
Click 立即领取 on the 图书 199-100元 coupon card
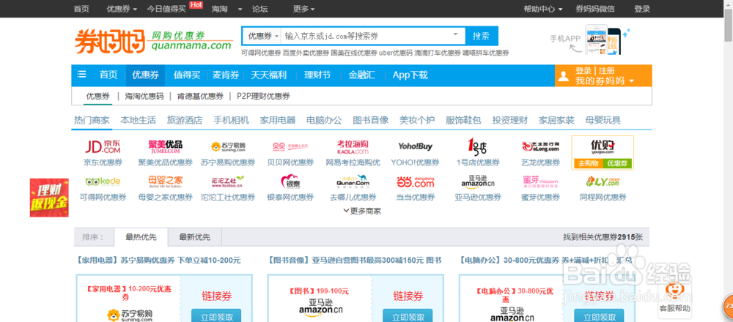click(x=408, y=317)
